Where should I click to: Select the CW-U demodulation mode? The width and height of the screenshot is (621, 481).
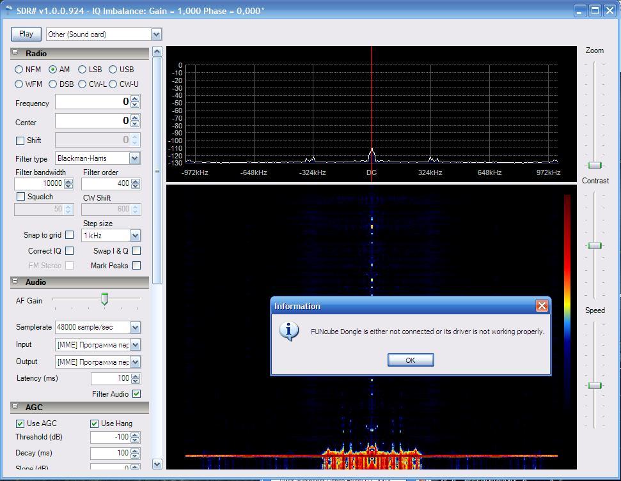click(x=113, y=84)
